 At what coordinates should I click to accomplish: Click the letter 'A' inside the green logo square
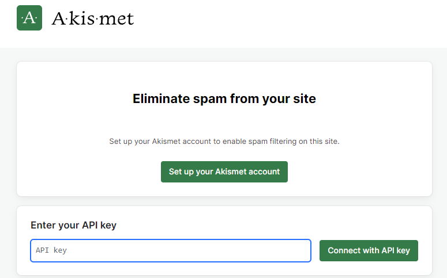29,18
